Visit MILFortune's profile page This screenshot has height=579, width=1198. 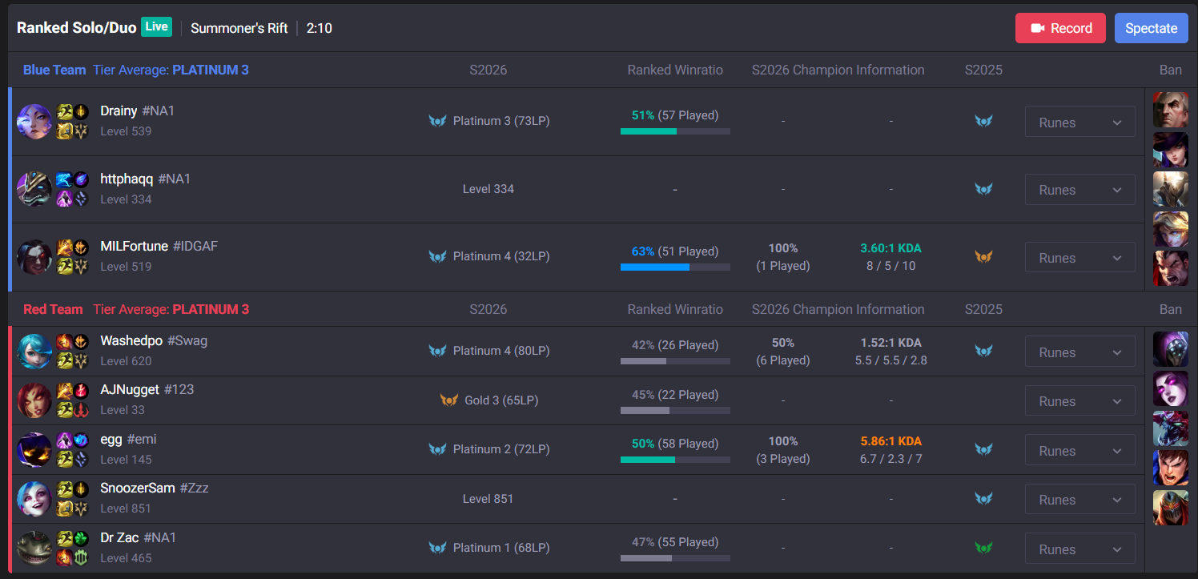click(x=159, y=246)
